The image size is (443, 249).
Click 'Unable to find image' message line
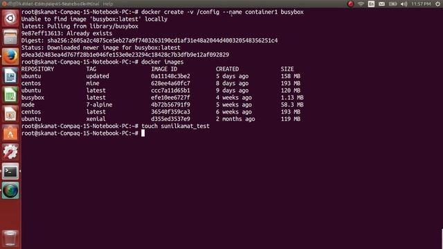pyautogui.click(x=94, y=19)
